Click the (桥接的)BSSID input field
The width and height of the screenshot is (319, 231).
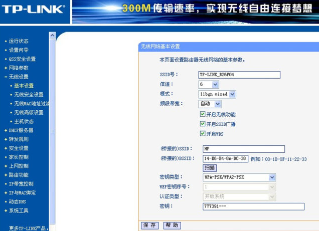tap(225, 159)
